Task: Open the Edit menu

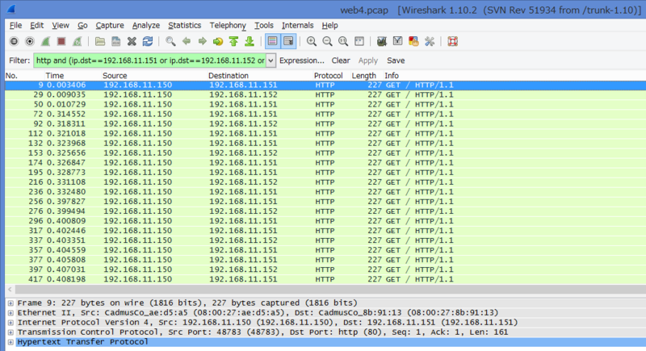Action: 36,25
